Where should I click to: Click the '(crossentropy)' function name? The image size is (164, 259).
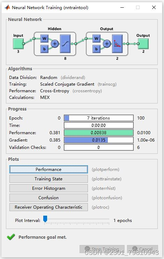point(87,91)
